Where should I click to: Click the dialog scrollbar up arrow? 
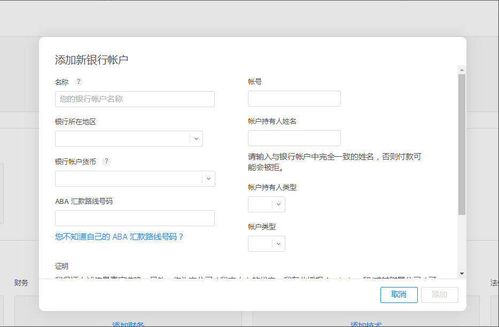[x=462, y=69]
